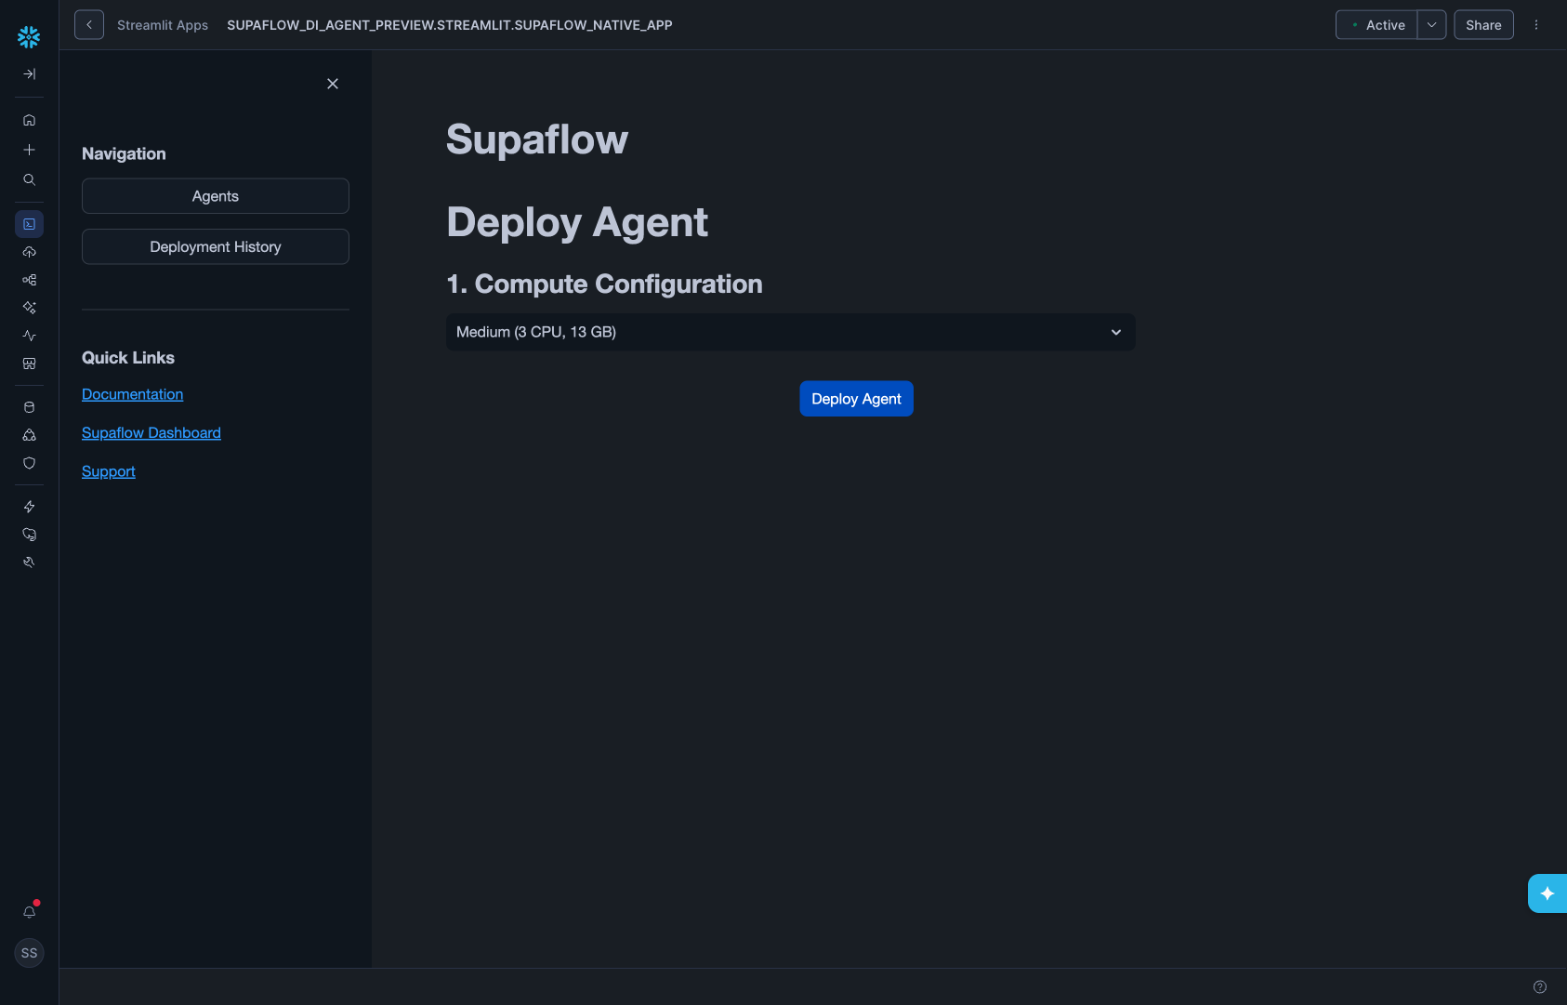Go to Home in sidebar
Screen dimensions: 1567x1005
[29, 120]
